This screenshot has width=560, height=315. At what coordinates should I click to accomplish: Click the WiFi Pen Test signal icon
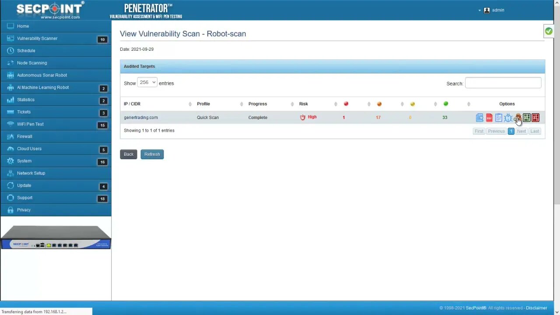10,124
